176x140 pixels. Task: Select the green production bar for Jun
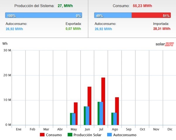[85, 116]
